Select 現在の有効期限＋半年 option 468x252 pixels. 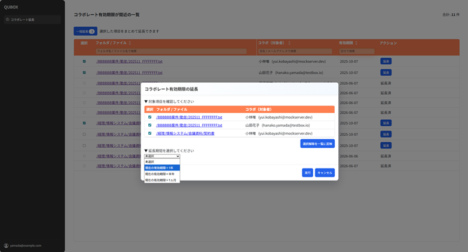click(x=162, y=174)
